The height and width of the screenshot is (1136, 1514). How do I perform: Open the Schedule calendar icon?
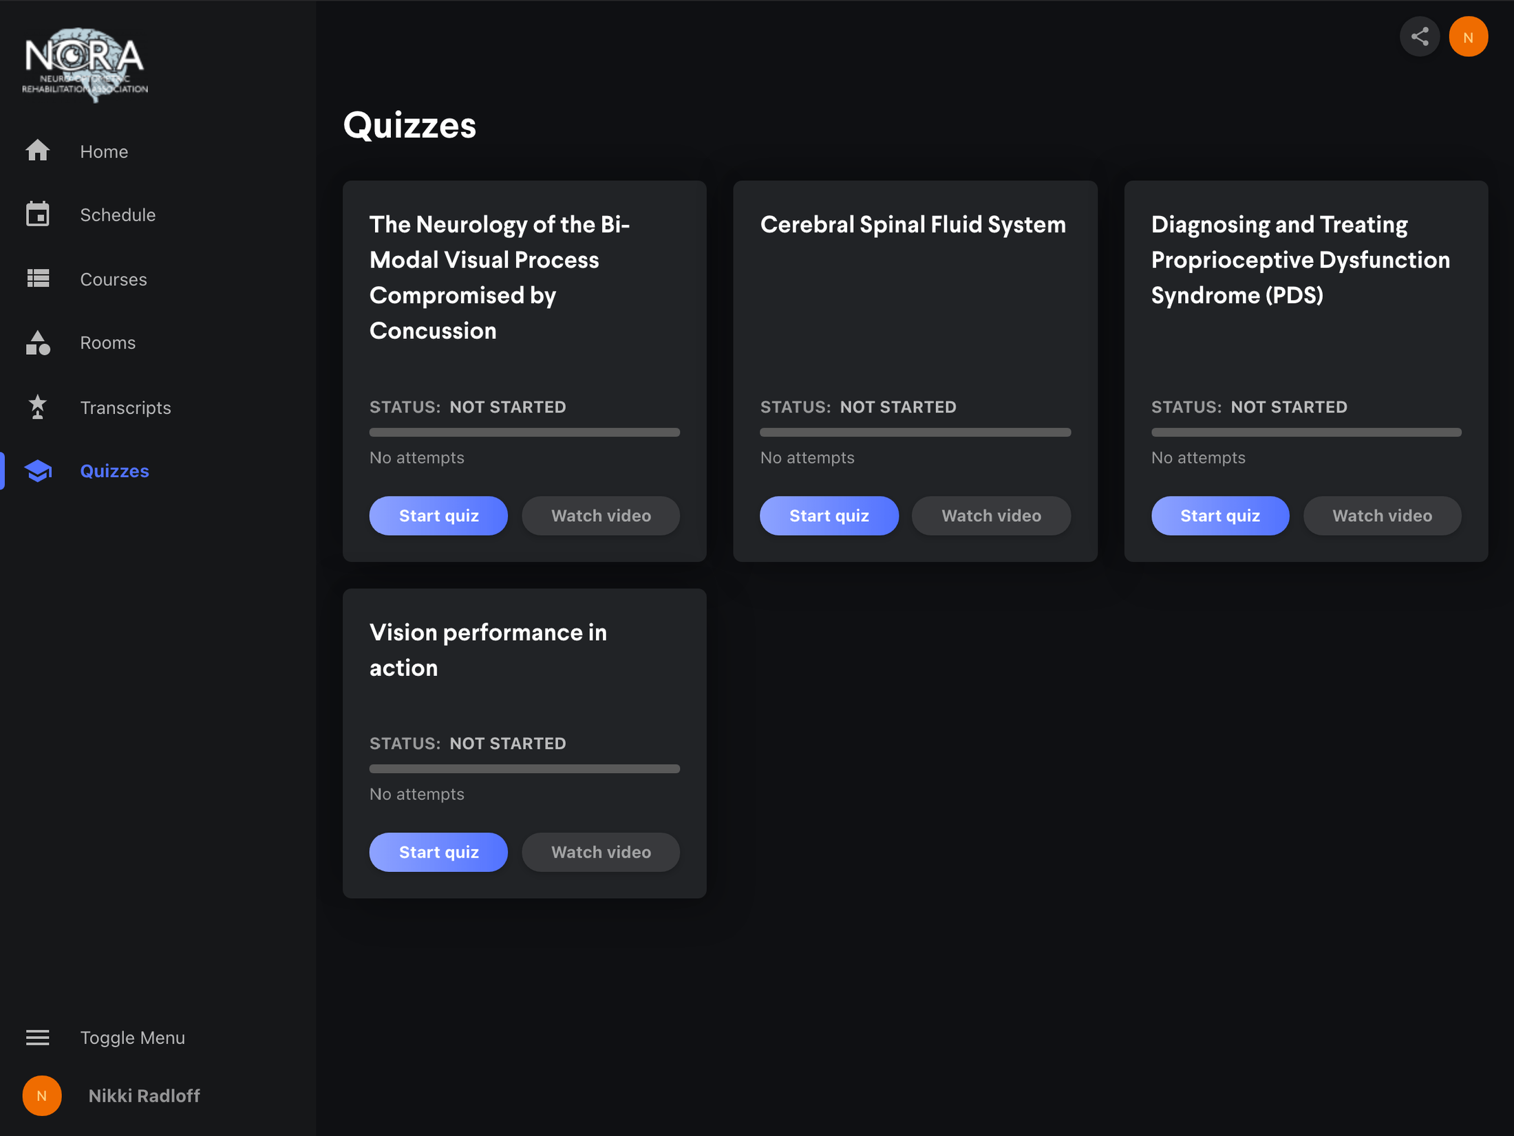click(38, 214)
